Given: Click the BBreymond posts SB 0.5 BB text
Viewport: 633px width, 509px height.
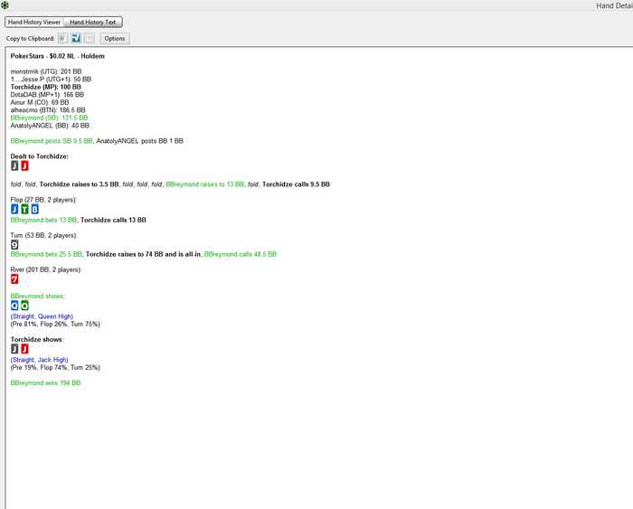Looking at the screenshot, I should click(52, 141).
